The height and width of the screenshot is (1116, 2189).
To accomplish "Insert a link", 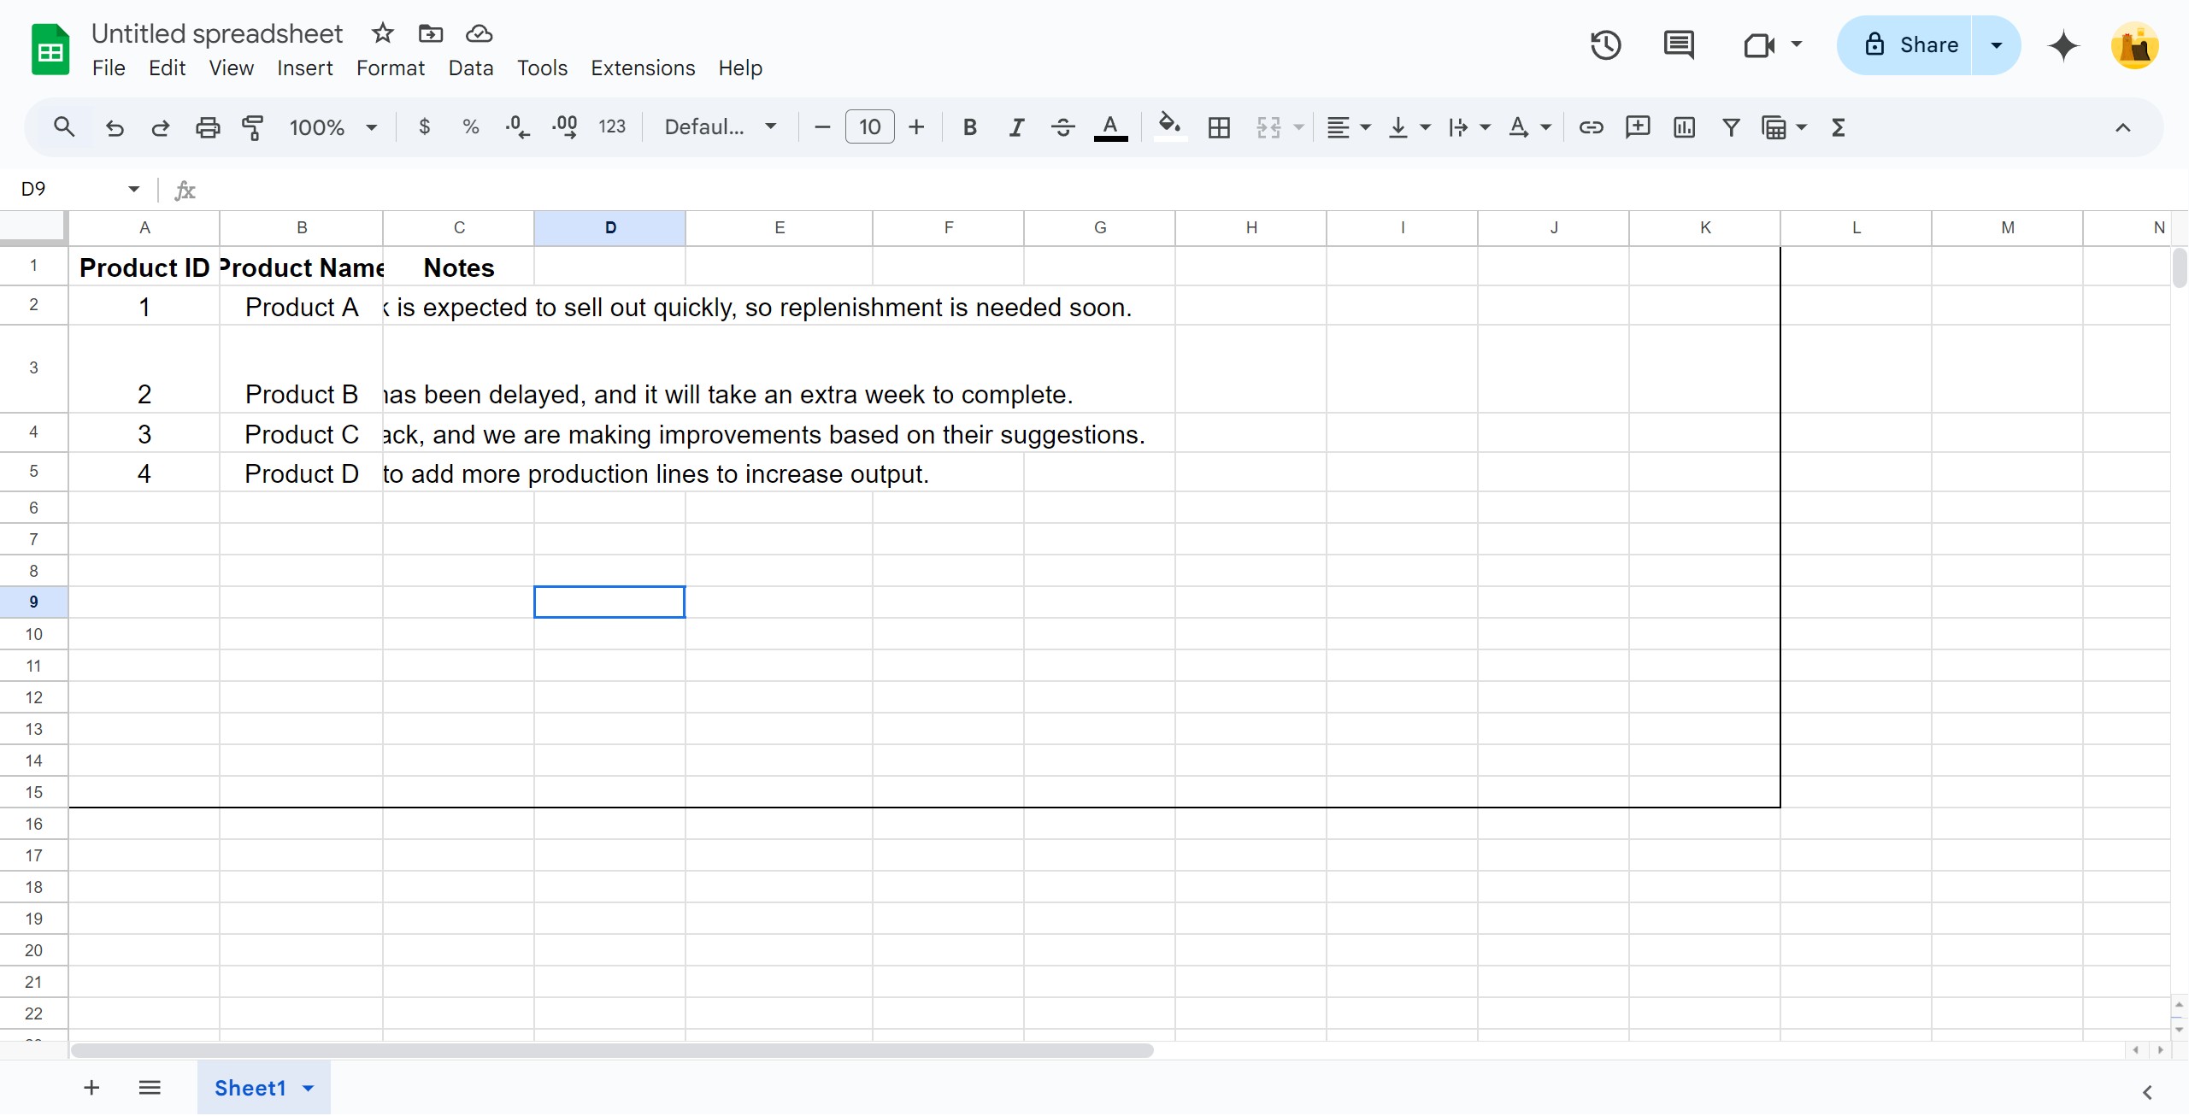I will click(1591, 127).
